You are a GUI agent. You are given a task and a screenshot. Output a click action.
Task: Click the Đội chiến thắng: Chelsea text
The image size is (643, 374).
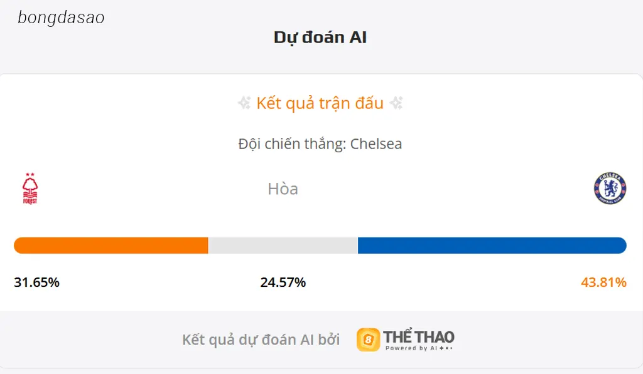pyautogui.click(x=320, y=144)
